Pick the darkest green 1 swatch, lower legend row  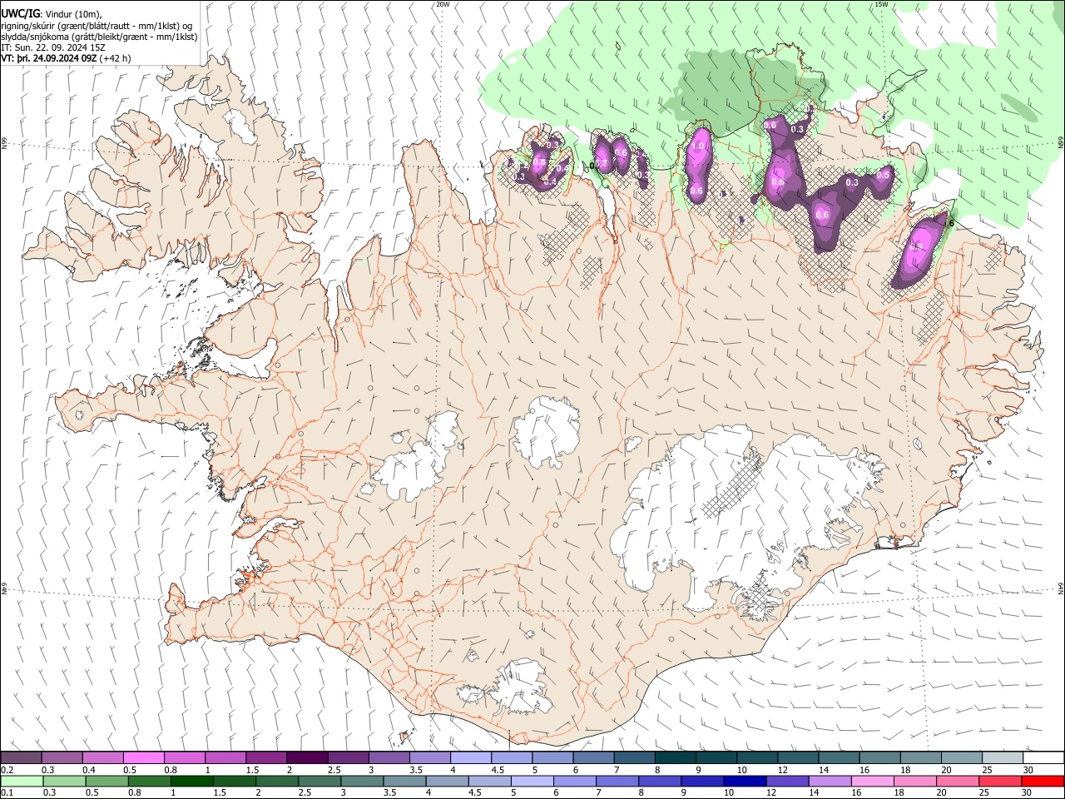click(193, 781)
